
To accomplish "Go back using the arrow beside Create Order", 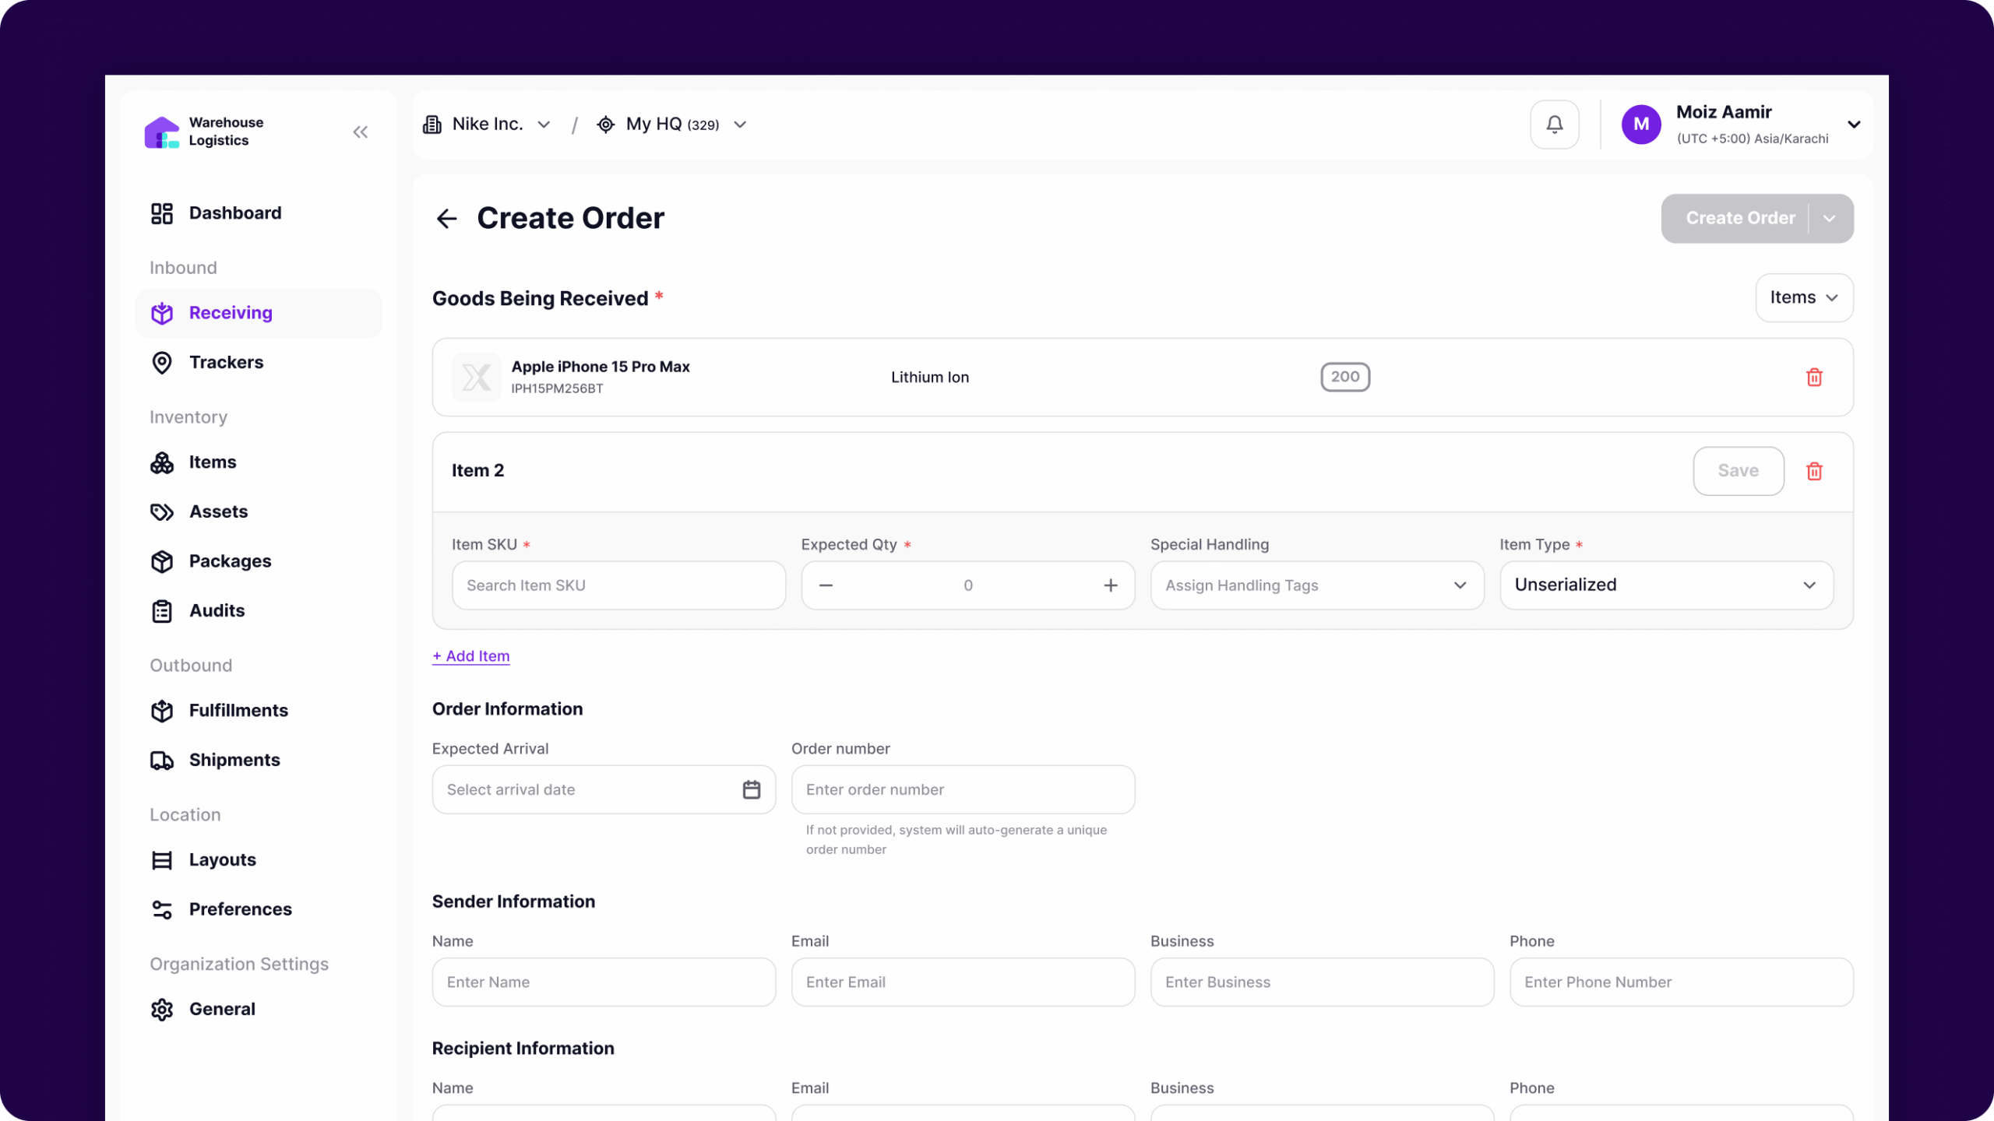I will point(447,219).
